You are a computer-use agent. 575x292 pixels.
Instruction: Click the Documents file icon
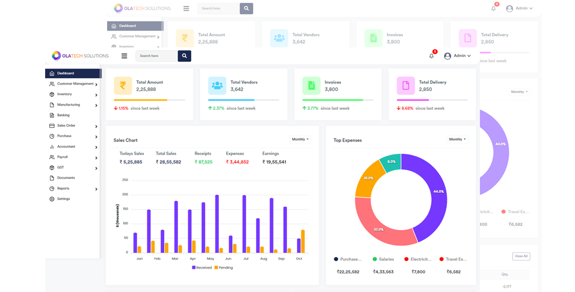tap(52, 178)
